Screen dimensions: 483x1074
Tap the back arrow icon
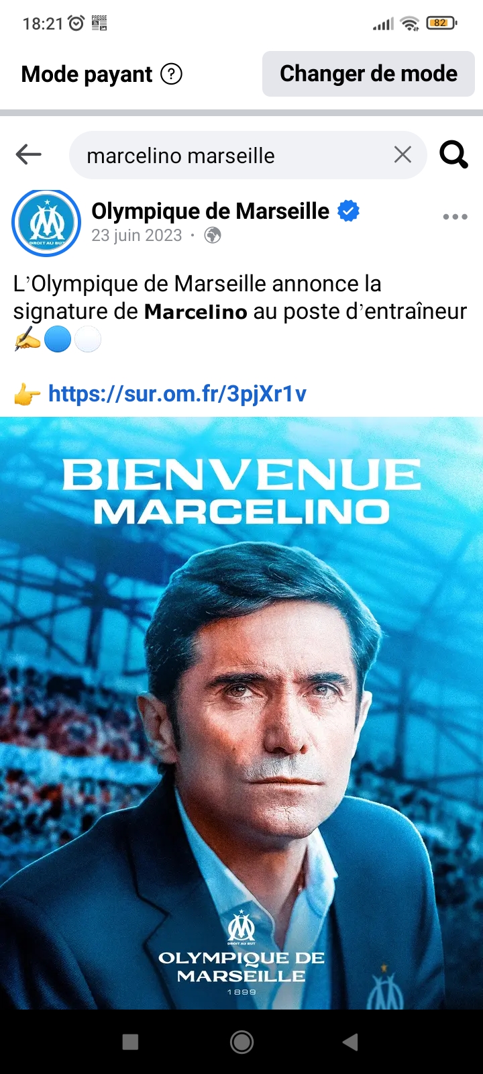pos(28,154)
